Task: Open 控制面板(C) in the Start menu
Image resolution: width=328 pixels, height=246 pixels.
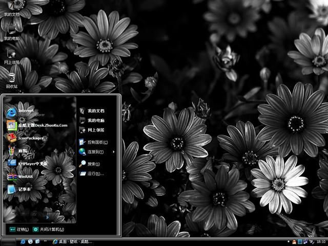Action: pyautogui.click(x=94, y=142)
